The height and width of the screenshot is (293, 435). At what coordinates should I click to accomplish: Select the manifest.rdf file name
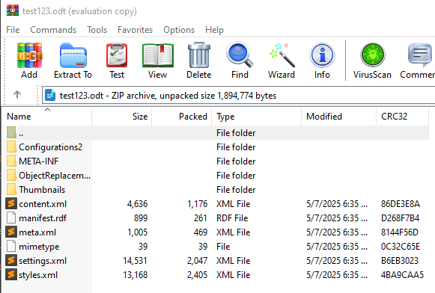(43, 218)
